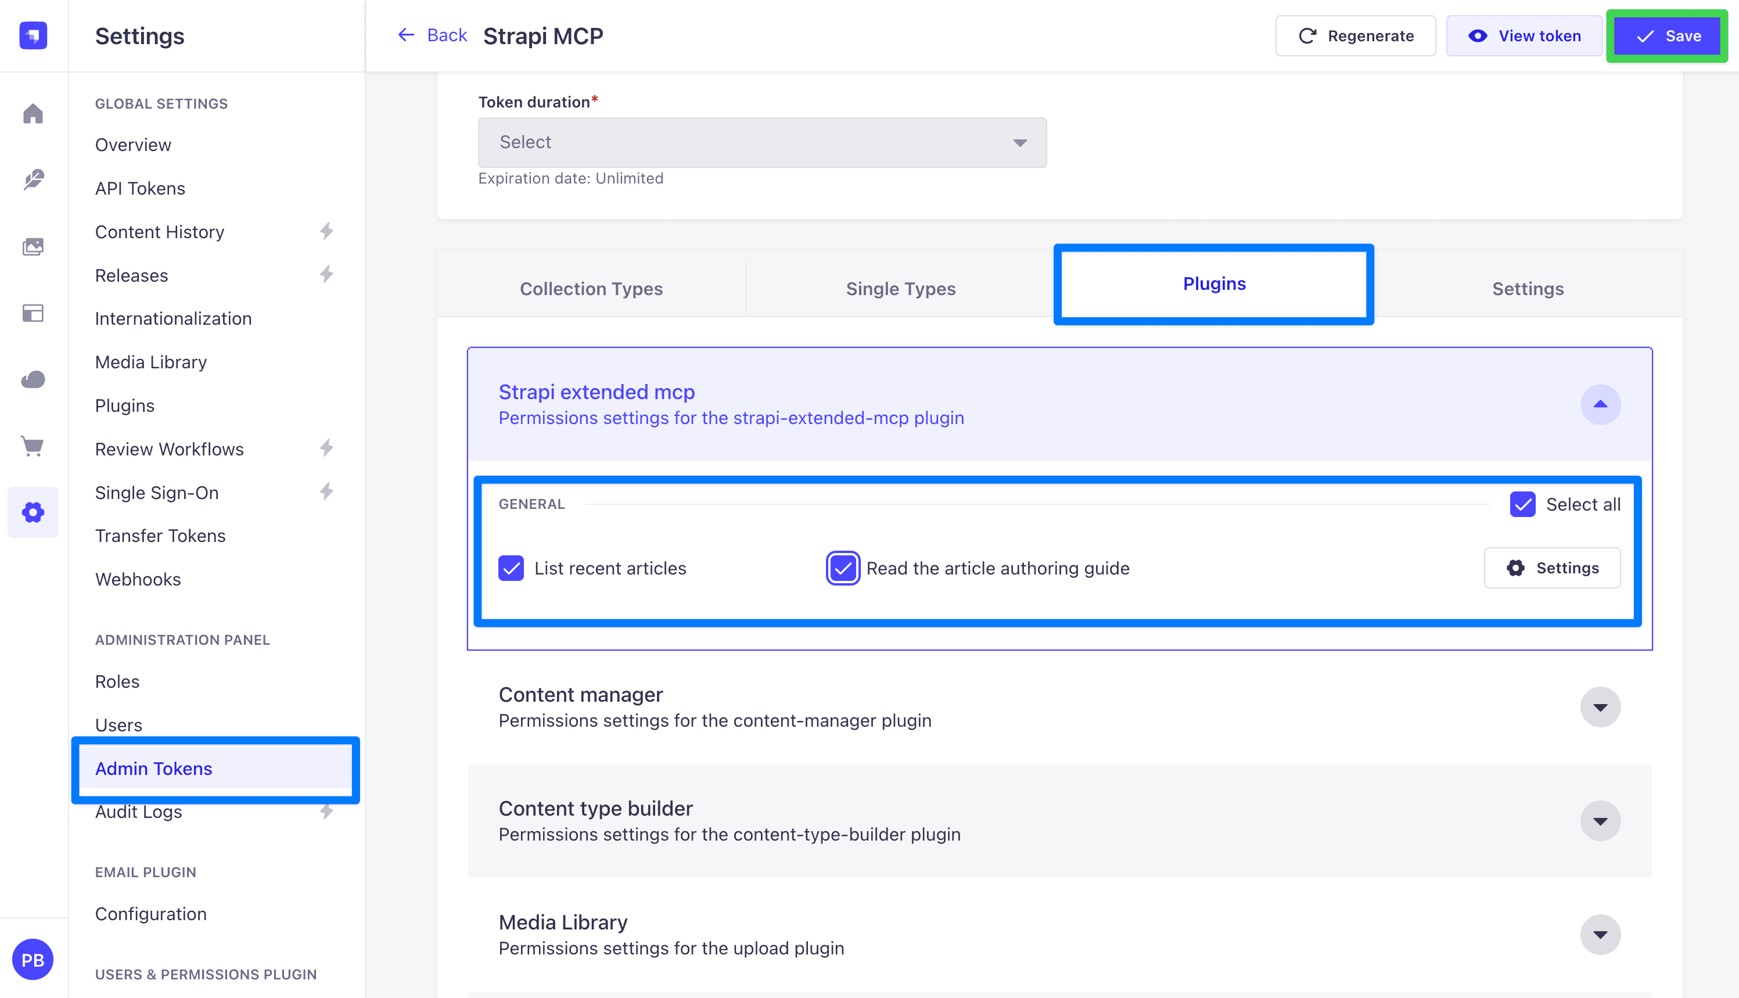Open Transfer Tokens settings
This screenshot has height=998, width=1739.
(160, 536)
